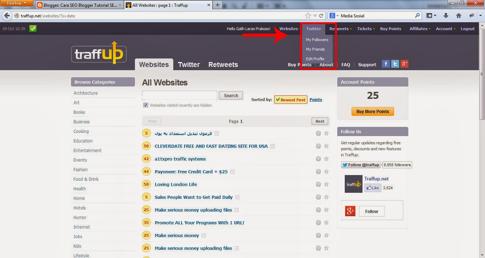Expand arrow next to Sales People Want to Get Paid Daily
The height and width of the screenshot is (258, 485).
coord(238,197)
